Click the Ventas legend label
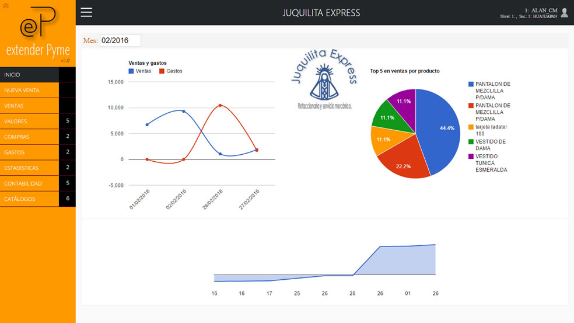Screen dimensions: 574x323 point(143,71)
